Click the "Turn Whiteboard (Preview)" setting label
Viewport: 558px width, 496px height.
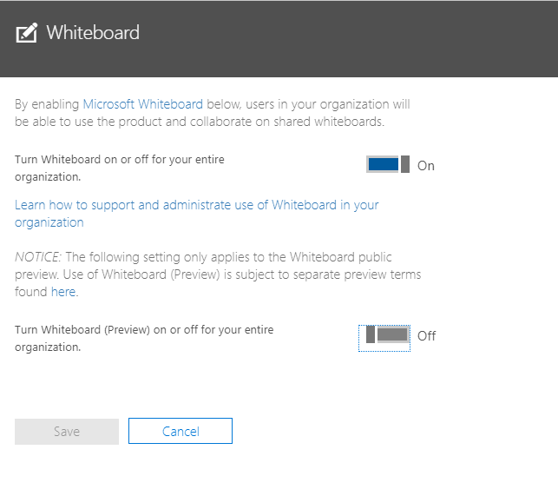coord(144,338)
